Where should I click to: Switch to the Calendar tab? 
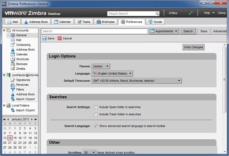coord(63,22)
